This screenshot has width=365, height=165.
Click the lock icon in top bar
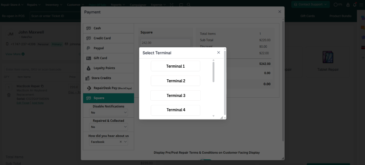(x=348, y=5)
